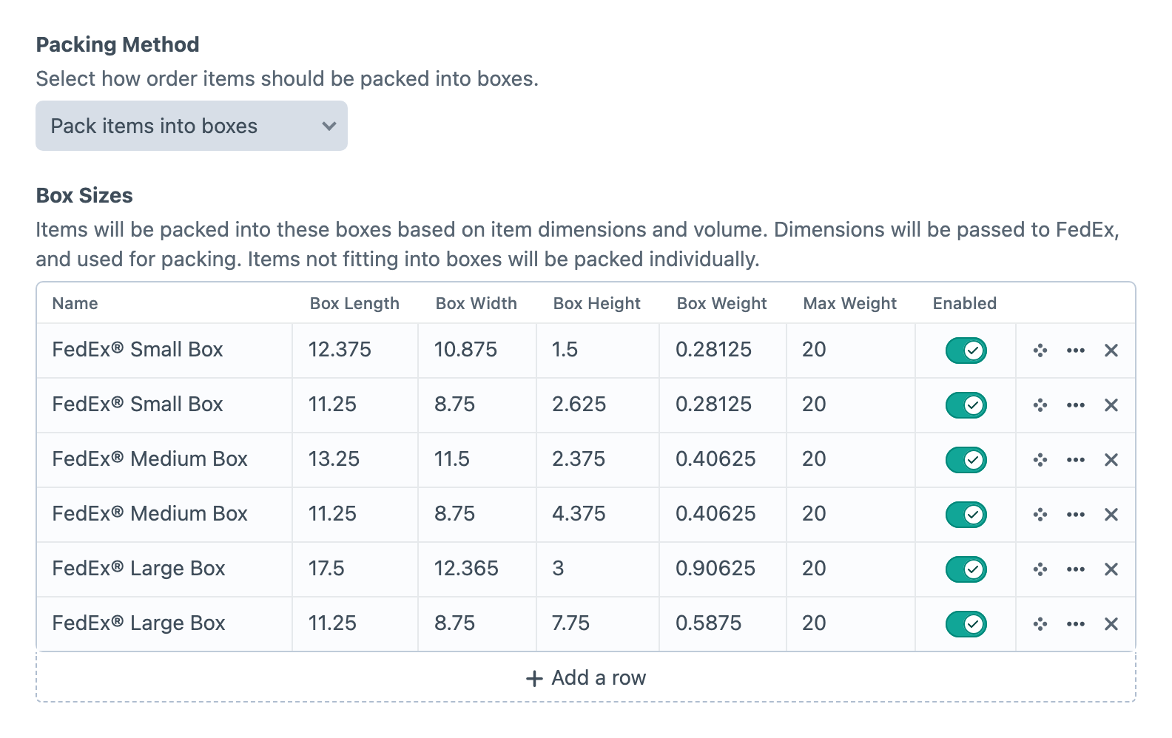This screenshot has height=738, width=1172.
Task: Click the Add a row button
Action: 586,677
